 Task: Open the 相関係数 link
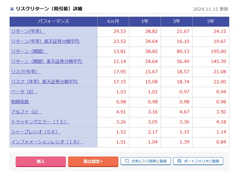click(x=20, y=102)
